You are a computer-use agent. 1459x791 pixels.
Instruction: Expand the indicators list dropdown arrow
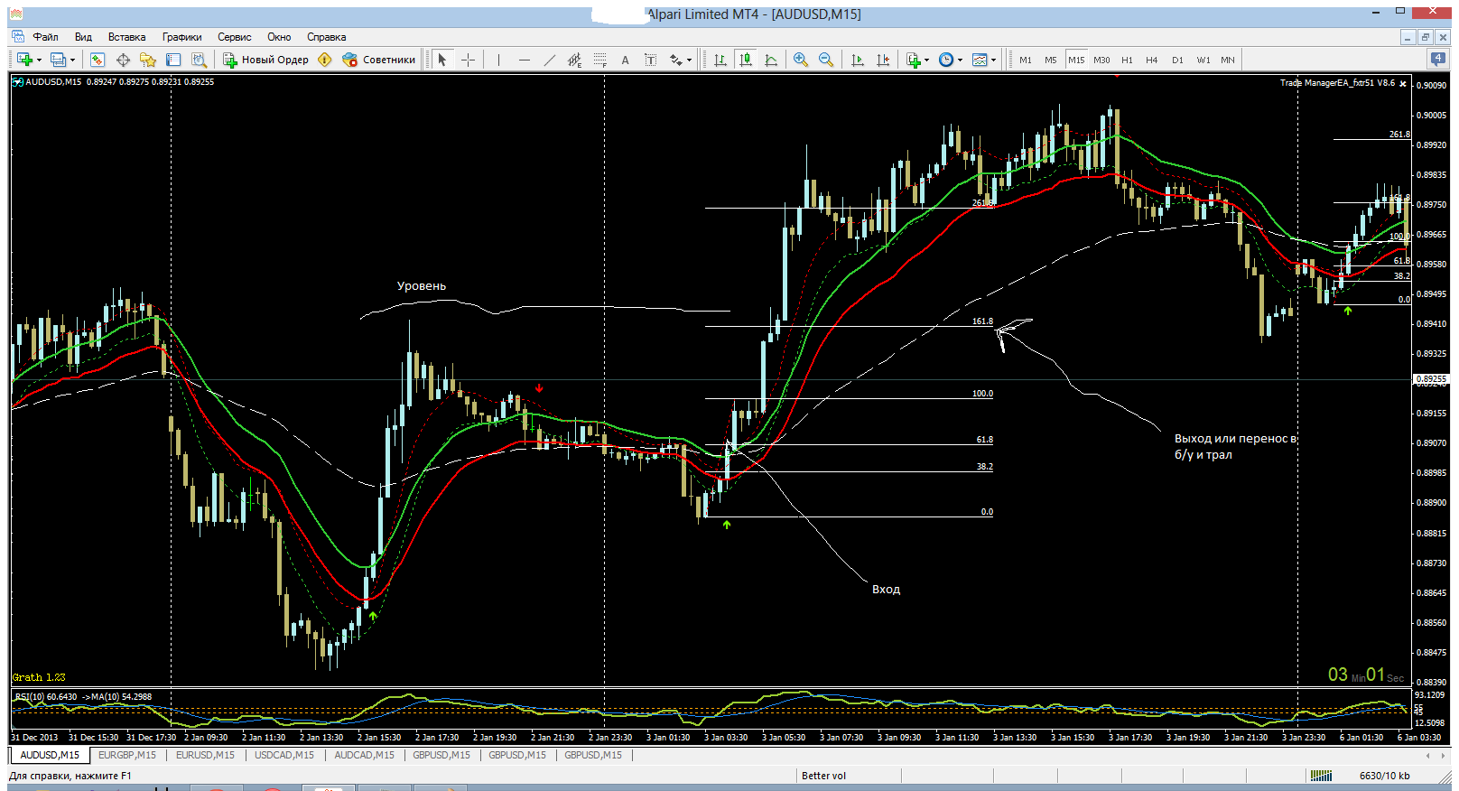[x=927, y=60]
